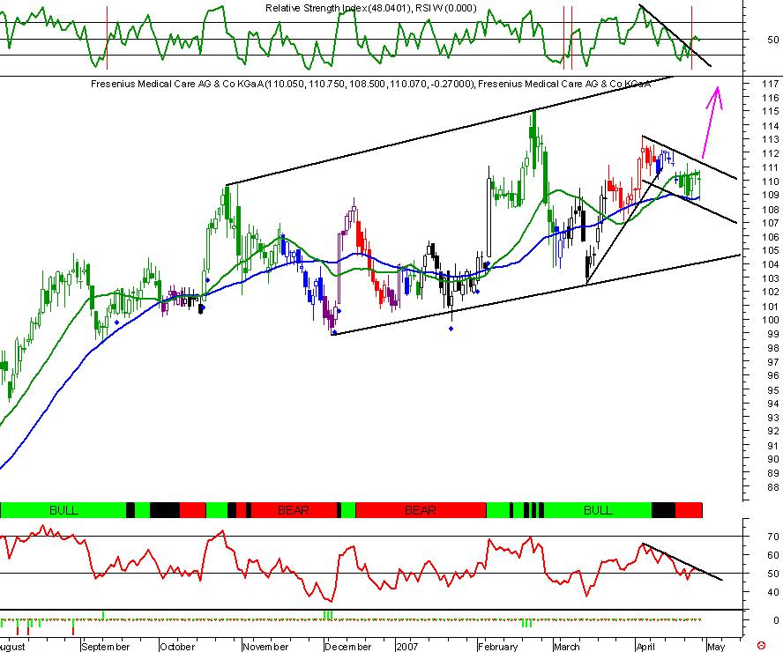
Task: Select the November label on the time axis
Action: (x=265, y=647)
